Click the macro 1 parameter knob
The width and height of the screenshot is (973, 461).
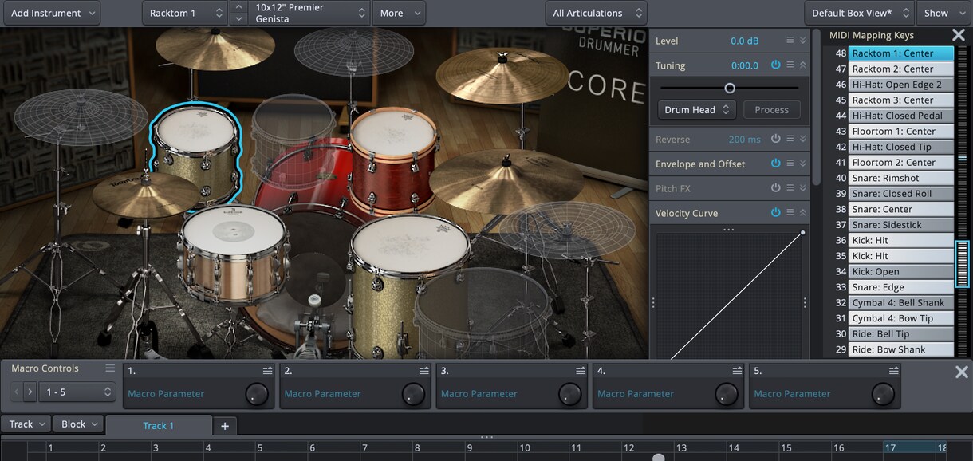point(256,393)
